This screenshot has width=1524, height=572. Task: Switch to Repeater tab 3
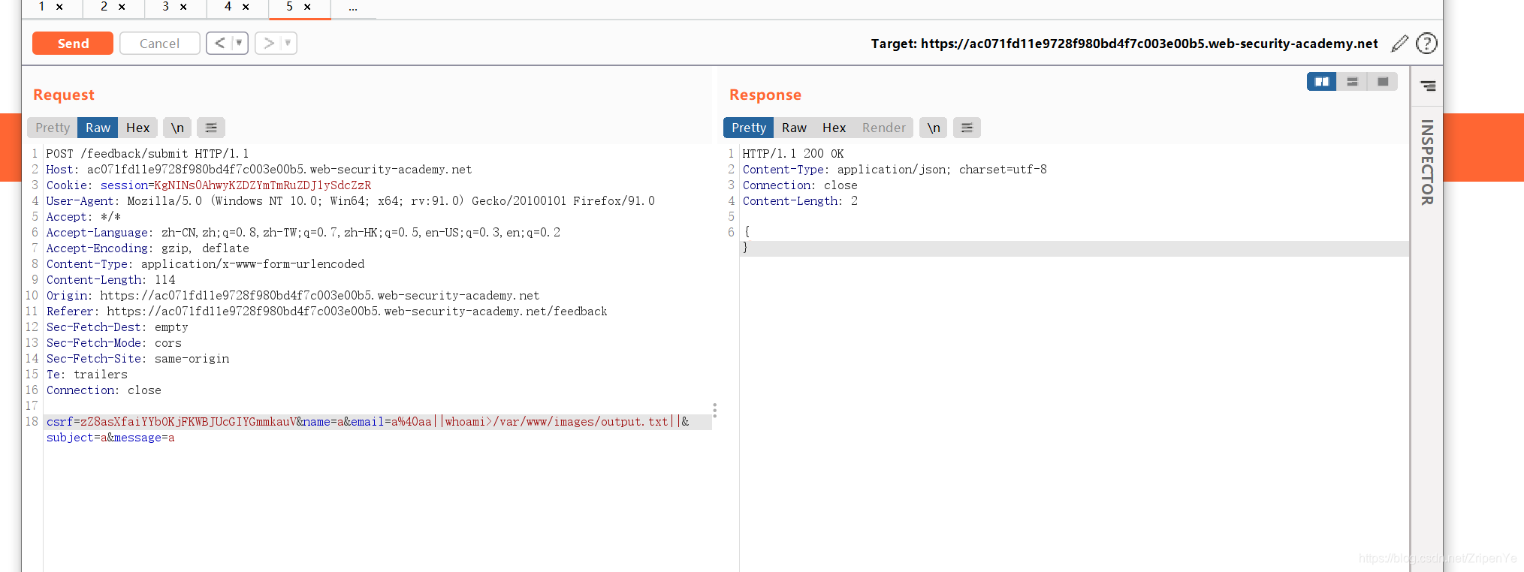165,7
